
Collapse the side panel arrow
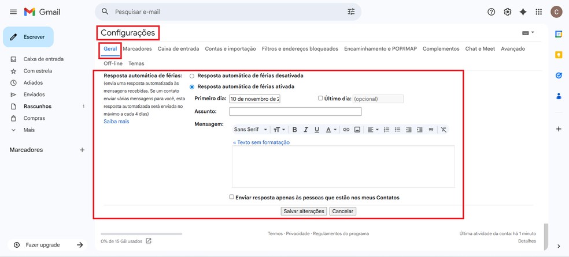(x=559, y=246)
